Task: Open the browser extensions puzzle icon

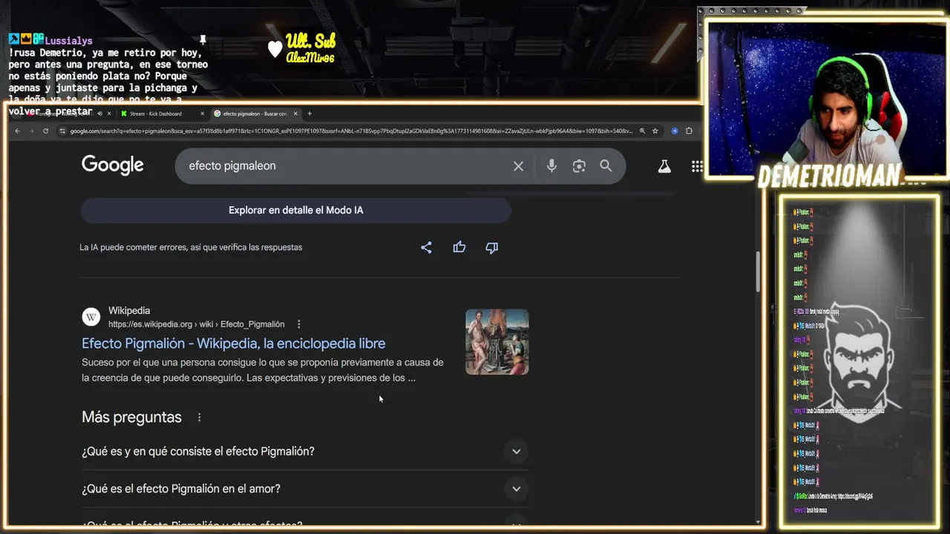Action: click(689, 131)
